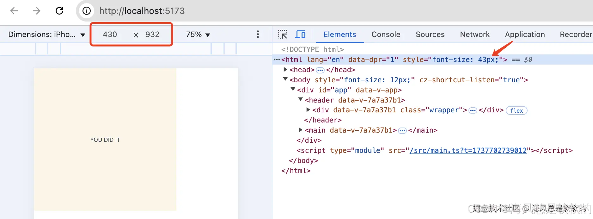Switch to the Network tab
This screenshot has height=219, width=593.
tap(475, 34)
